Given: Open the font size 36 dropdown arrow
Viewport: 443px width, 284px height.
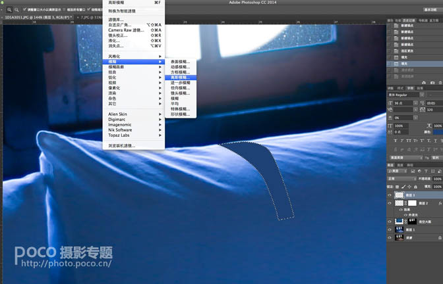Looking at the screenshot, I should 415,103.
